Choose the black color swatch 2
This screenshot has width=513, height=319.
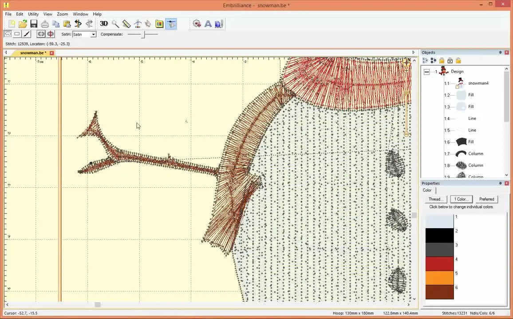439,235
